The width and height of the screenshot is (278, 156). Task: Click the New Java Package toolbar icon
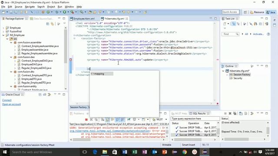43,12
